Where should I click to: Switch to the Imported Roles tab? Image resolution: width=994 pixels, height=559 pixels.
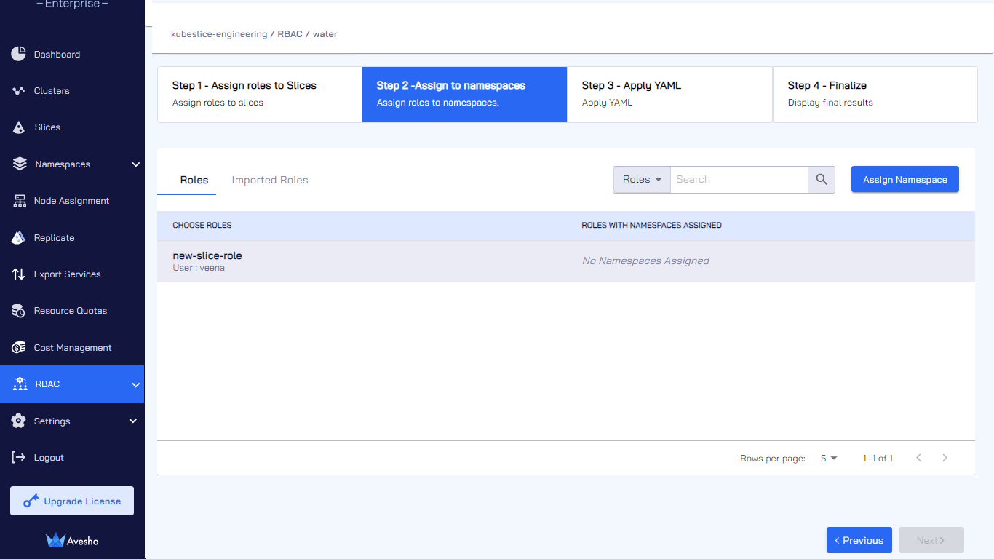click(x=270, y=180)
